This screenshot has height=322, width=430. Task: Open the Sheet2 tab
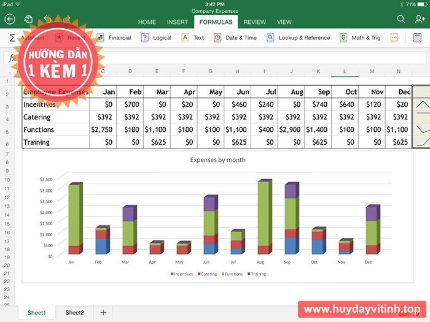click(74, 312)
